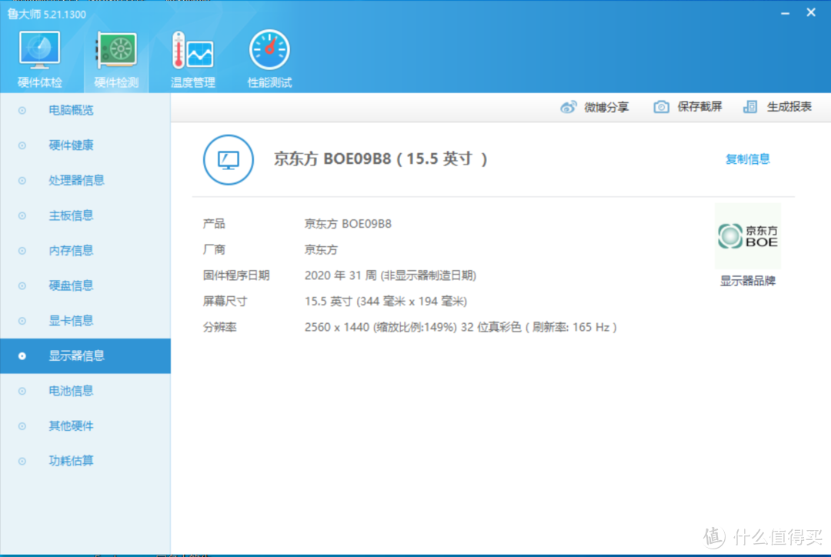Click the BOE brand logo image
831x557 pixels.
pyautogui.click(x=747, y=235)
